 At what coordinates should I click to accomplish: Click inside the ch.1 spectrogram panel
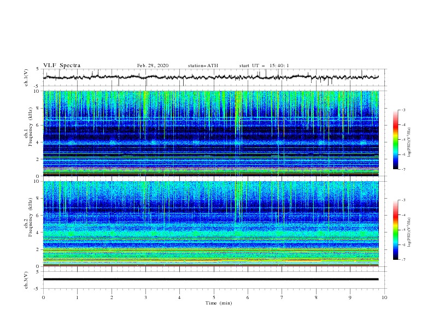point(210,133)
